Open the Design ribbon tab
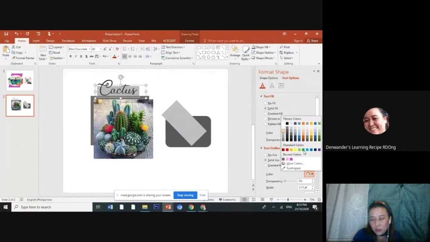This screenshot has width=430, height=242. (50, 41)
